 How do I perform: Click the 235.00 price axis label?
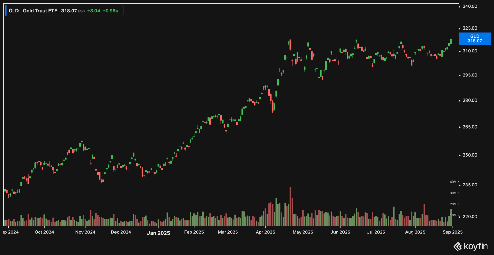[x=470, y=185]
